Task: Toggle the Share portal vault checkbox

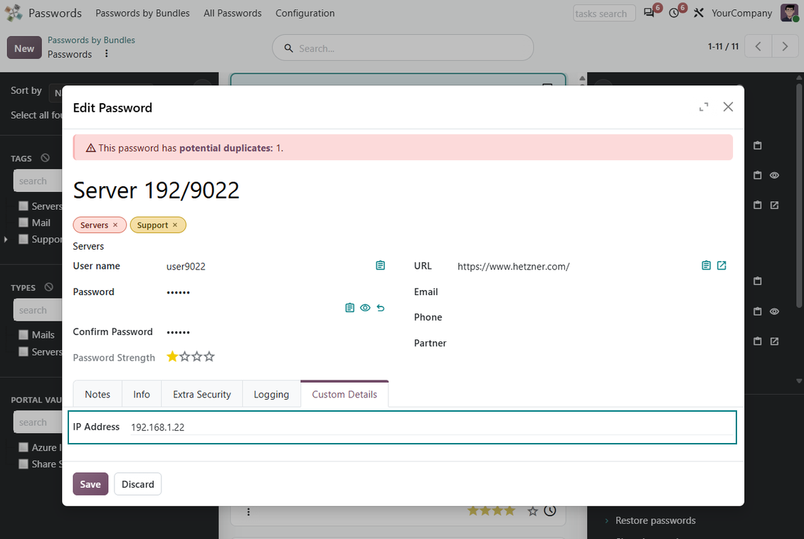Action: [x=23, y=464]
